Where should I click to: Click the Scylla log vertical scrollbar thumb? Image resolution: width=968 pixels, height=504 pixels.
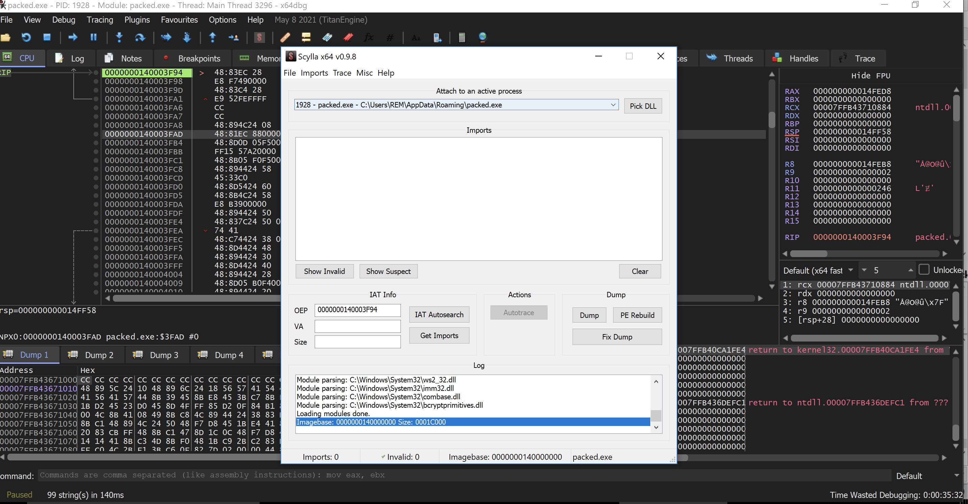(x=656, y=416)
